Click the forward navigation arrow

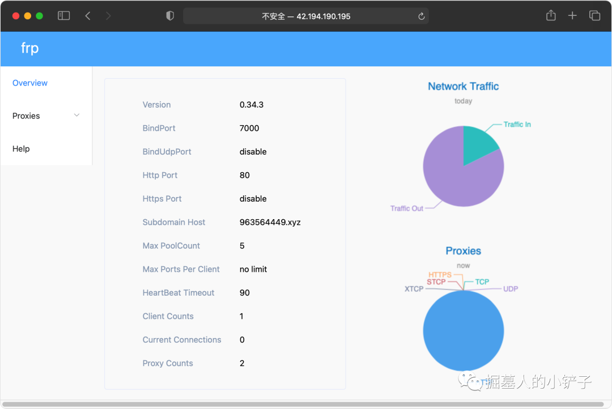[108, 16]
